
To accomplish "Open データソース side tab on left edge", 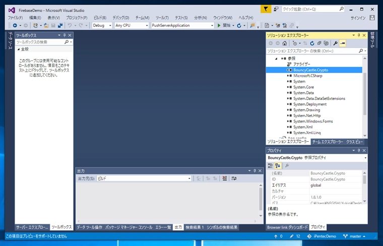I will click(10, 40).
